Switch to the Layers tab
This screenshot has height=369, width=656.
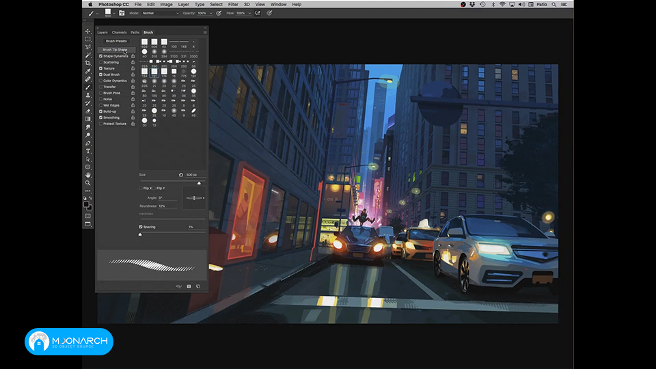click(x=102, y=32)
